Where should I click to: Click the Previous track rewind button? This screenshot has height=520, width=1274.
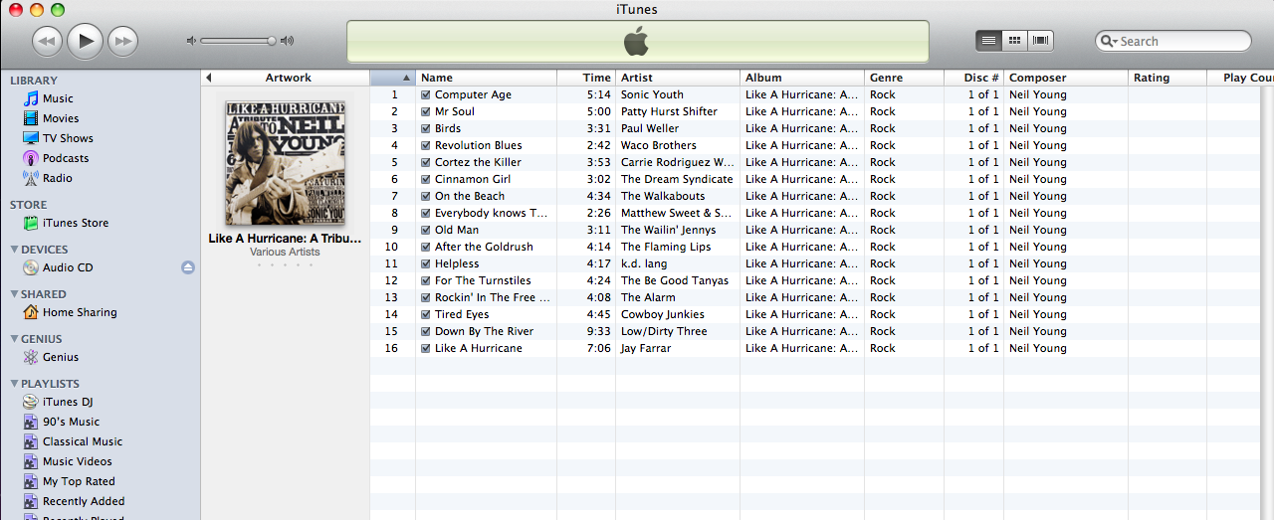[47, 41]
